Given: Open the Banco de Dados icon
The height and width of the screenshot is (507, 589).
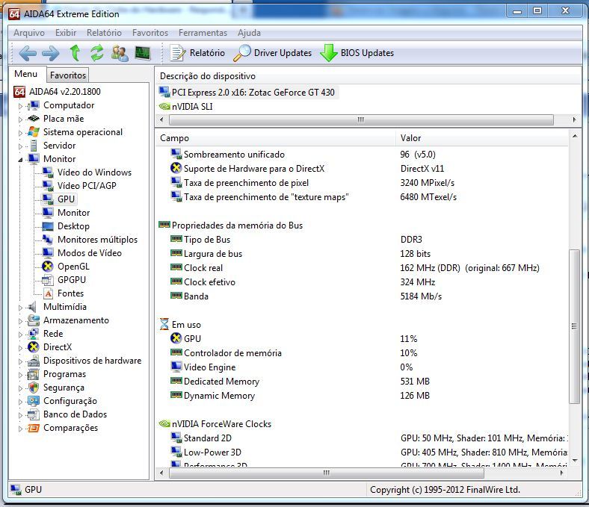Looking at the screenshot, I should 34,414.
